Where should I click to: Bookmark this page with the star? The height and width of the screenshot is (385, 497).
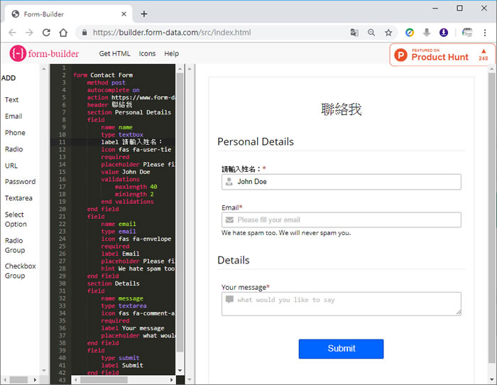click(388, 33)
